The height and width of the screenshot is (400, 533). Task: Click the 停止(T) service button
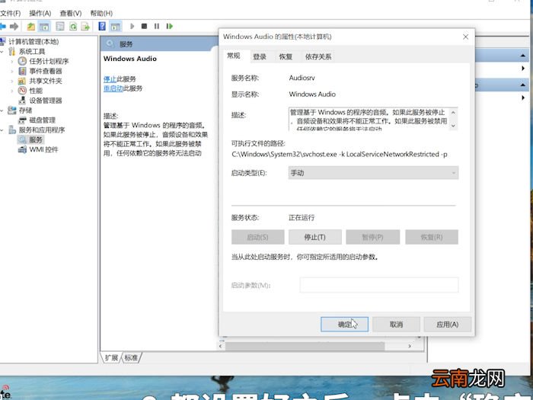pos(315,237)
